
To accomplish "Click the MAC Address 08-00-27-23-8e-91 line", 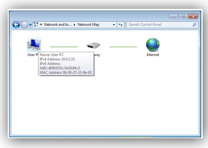I will tap(66, 73).
